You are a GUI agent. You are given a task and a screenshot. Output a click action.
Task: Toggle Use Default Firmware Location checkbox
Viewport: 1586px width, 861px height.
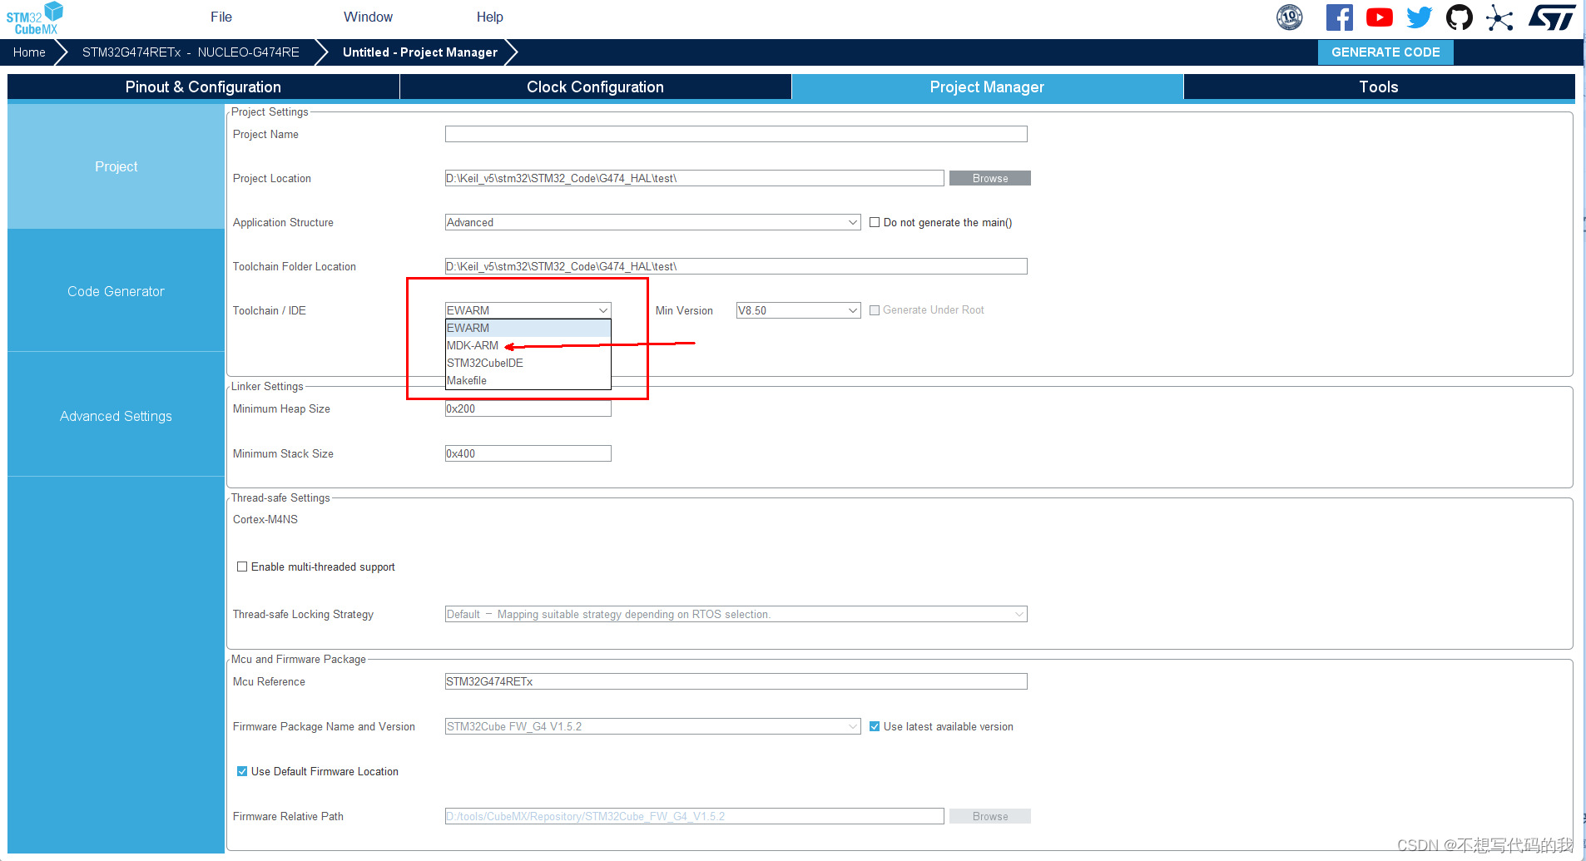point(242,771)
